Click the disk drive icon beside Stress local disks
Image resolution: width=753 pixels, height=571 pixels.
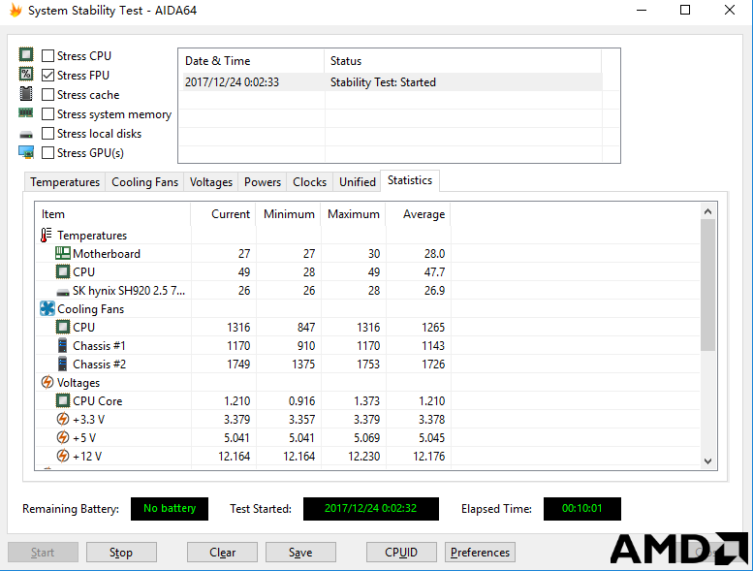pos(26,135)
